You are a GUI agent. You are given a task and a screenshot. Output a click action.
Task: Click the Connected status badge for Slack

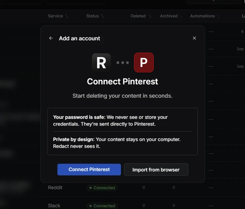pyautogui.click(x=102, y=206)
